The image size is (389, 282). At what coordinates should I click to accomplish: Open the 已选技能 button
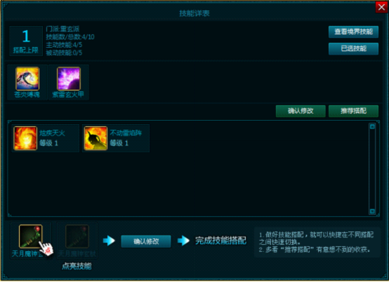(x=353, y=48)
